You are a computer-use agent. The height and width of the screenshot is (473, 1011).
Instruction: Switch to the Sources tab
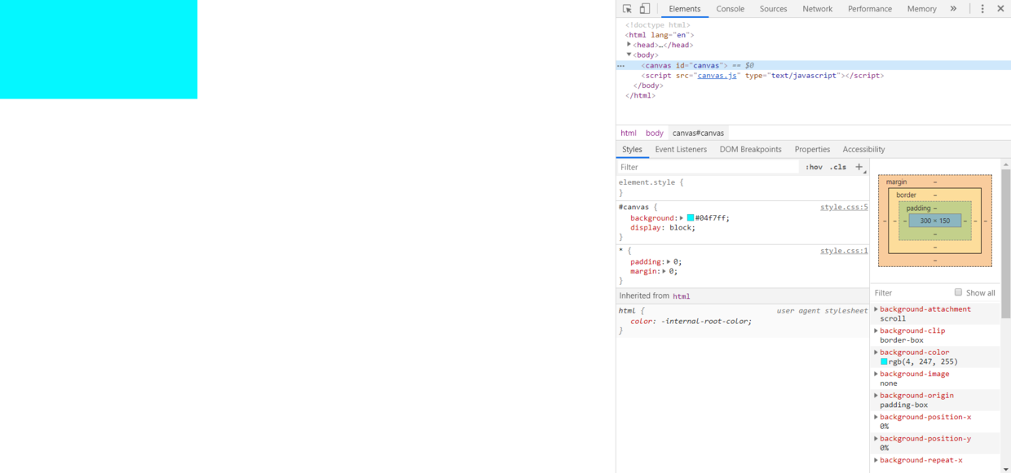[x=773, y=9]
